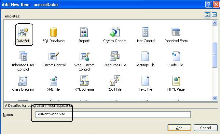Choose the SQL Database template
Viewport: 220px width, 134px height.
click(x=53, y=32)
